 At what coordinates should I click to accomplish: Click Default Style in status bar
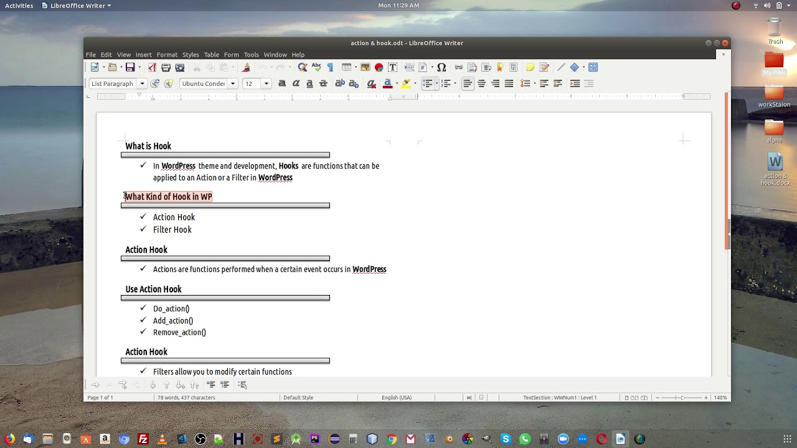[x=298, y=398]
